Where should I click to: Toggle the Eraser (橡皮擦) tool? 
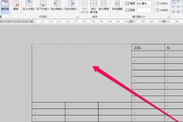click(x=5, y=6)
